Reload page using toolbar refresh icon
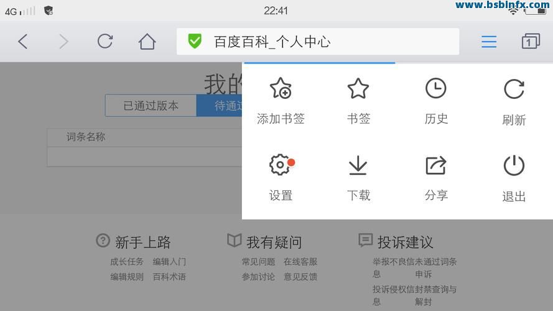This screenshot has width=553, height=311. 105,42
